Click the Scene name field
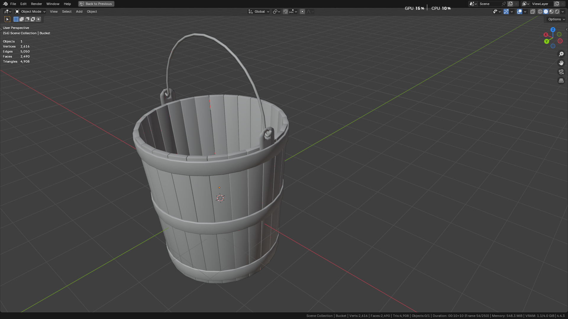 click(x=490, y=4)
